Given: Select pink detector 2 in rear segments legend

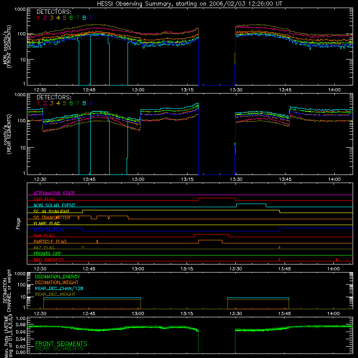Looking at the screenshot, I should coord(45,103).
